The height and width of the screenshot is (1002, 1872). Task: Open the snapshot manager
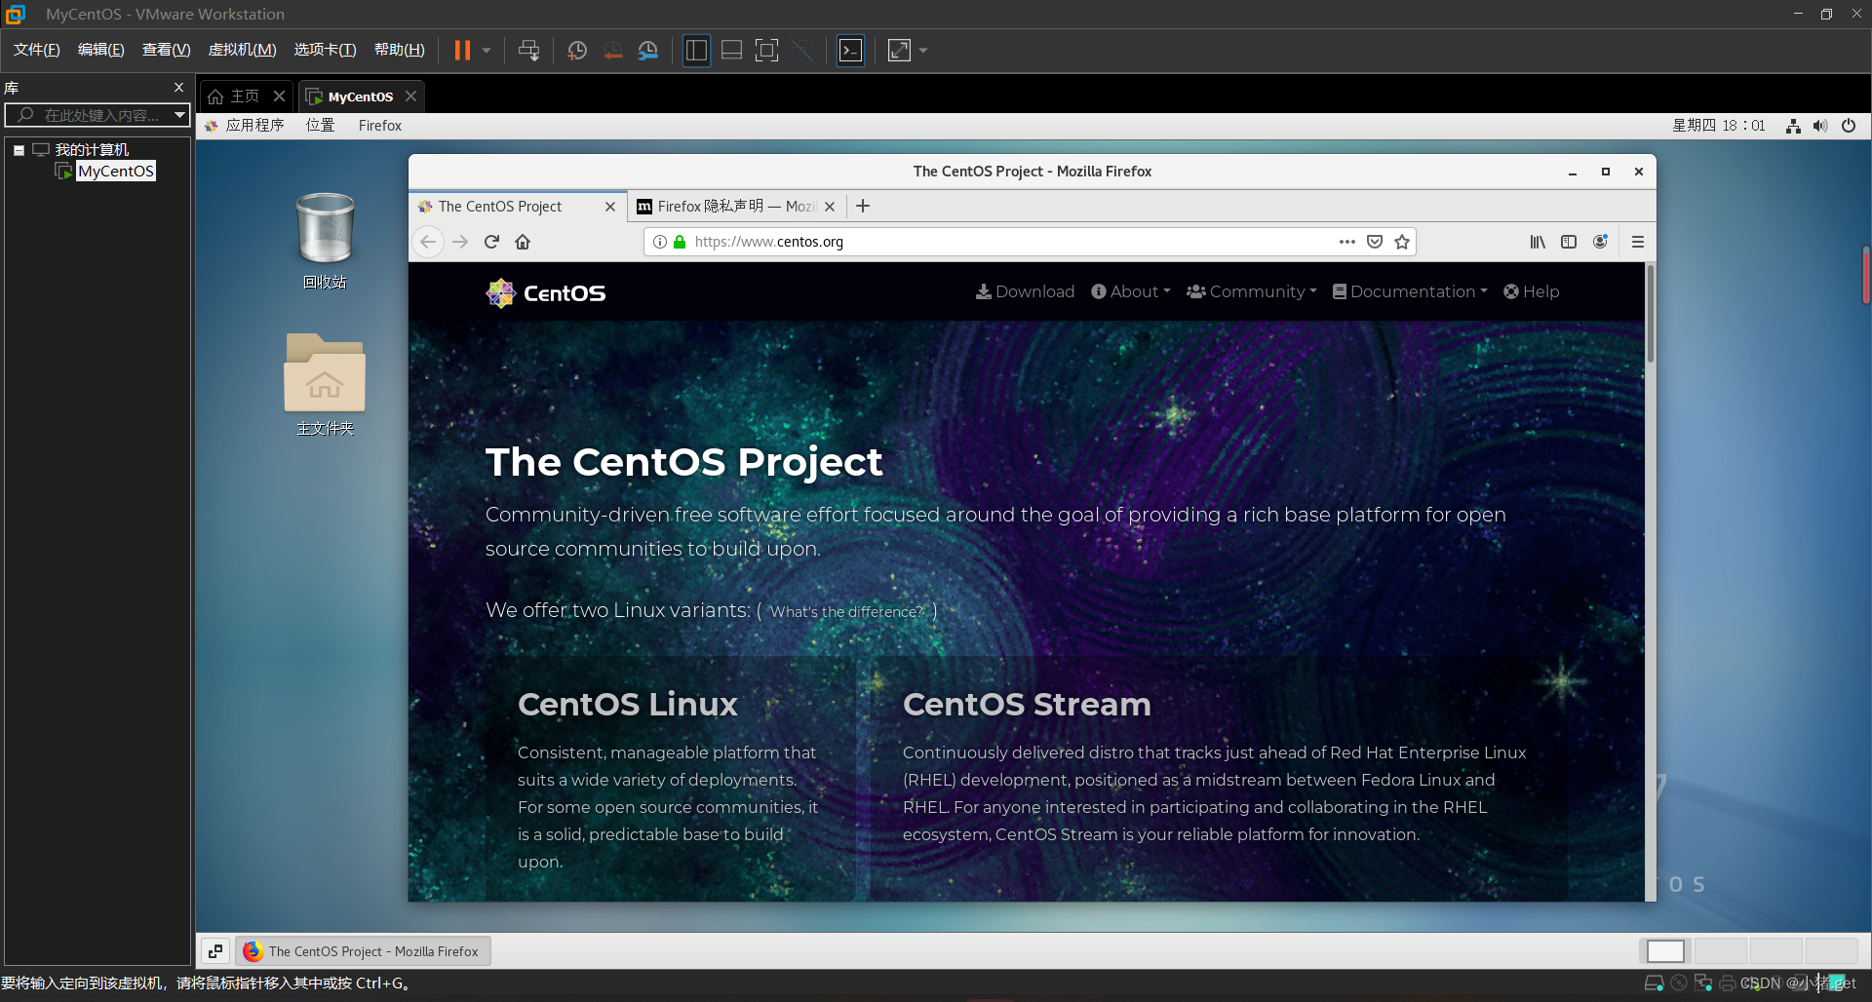[x=648, y=51]
